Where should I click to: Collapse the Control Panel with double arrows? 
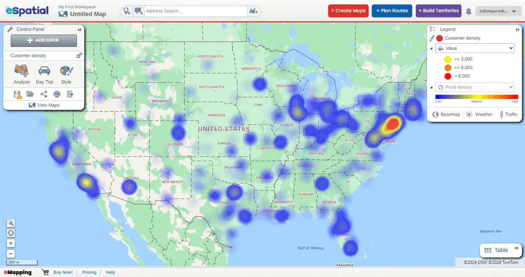79,29
